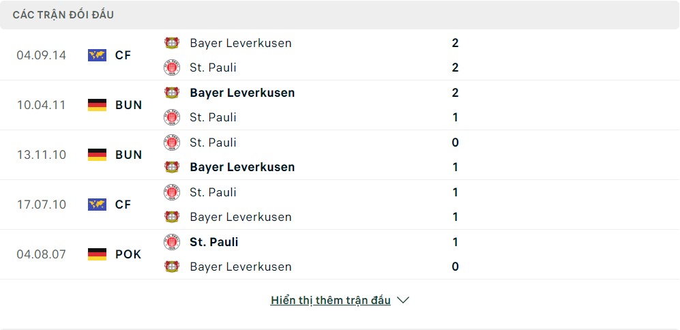Image resolution: width=680 pixels, height=330 pixels.
Task: Click the 04.09.14 match date
Action: coord(42,55)
